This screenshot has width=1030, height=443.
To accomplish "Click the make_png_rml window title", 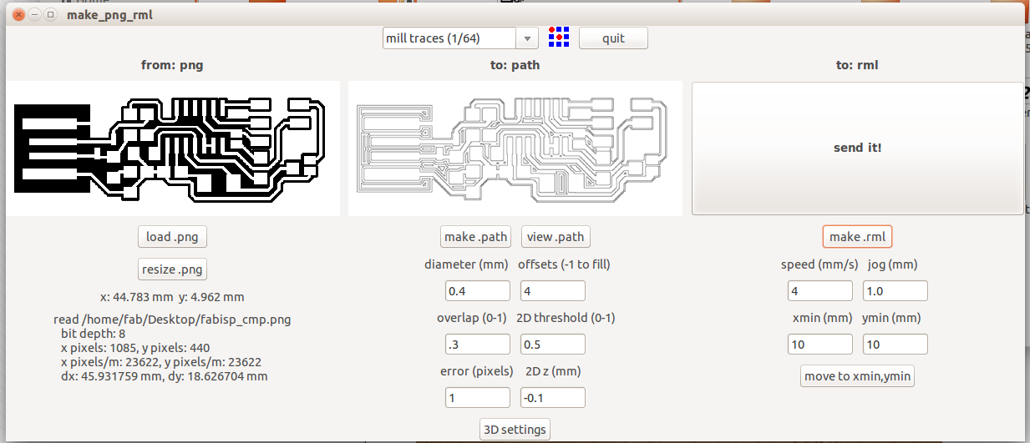I will [x=109, y=15].
